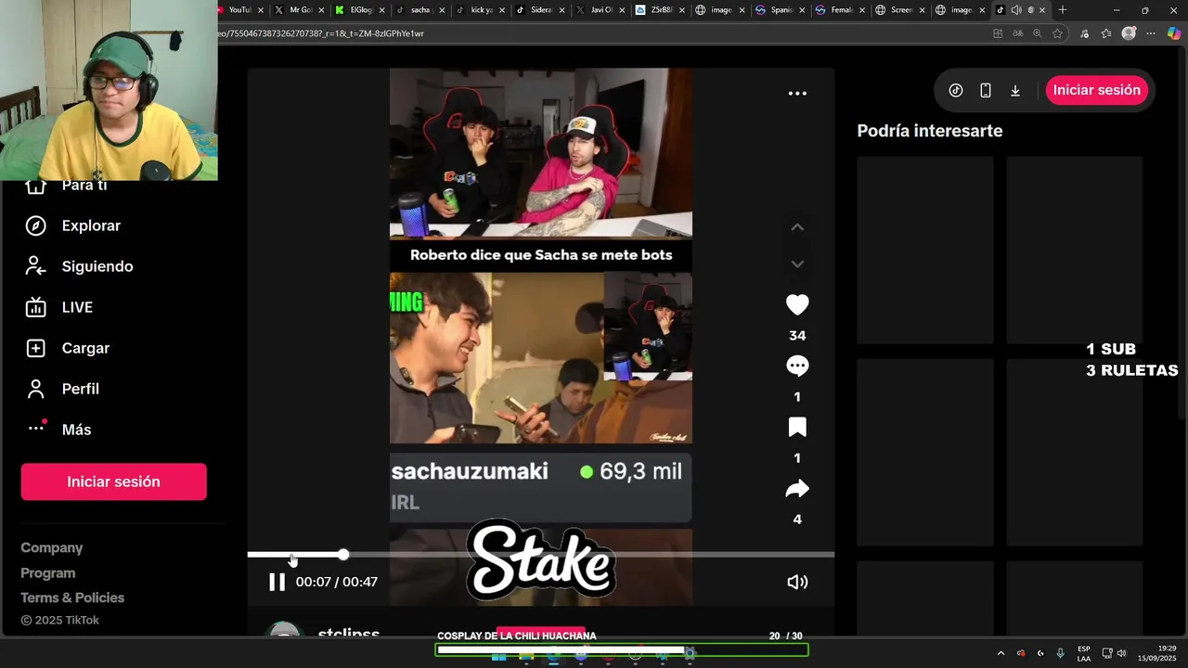Click the sachauzumaki text in the video
Viewport: 1188px width, 668px height.
coord(469,471)
